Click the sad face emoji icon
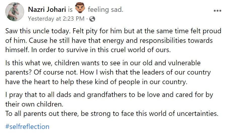The width and height of the screenshot is (231, 134). pos(80,10)
